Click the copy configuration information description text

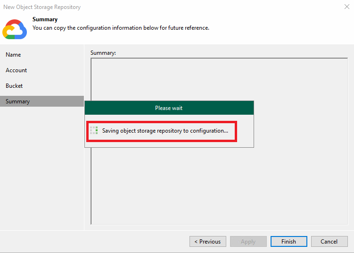(x=121, y=28)
